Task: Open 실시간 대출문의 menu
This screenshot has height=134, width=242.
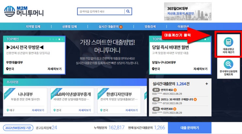Action: coord(108,27)
